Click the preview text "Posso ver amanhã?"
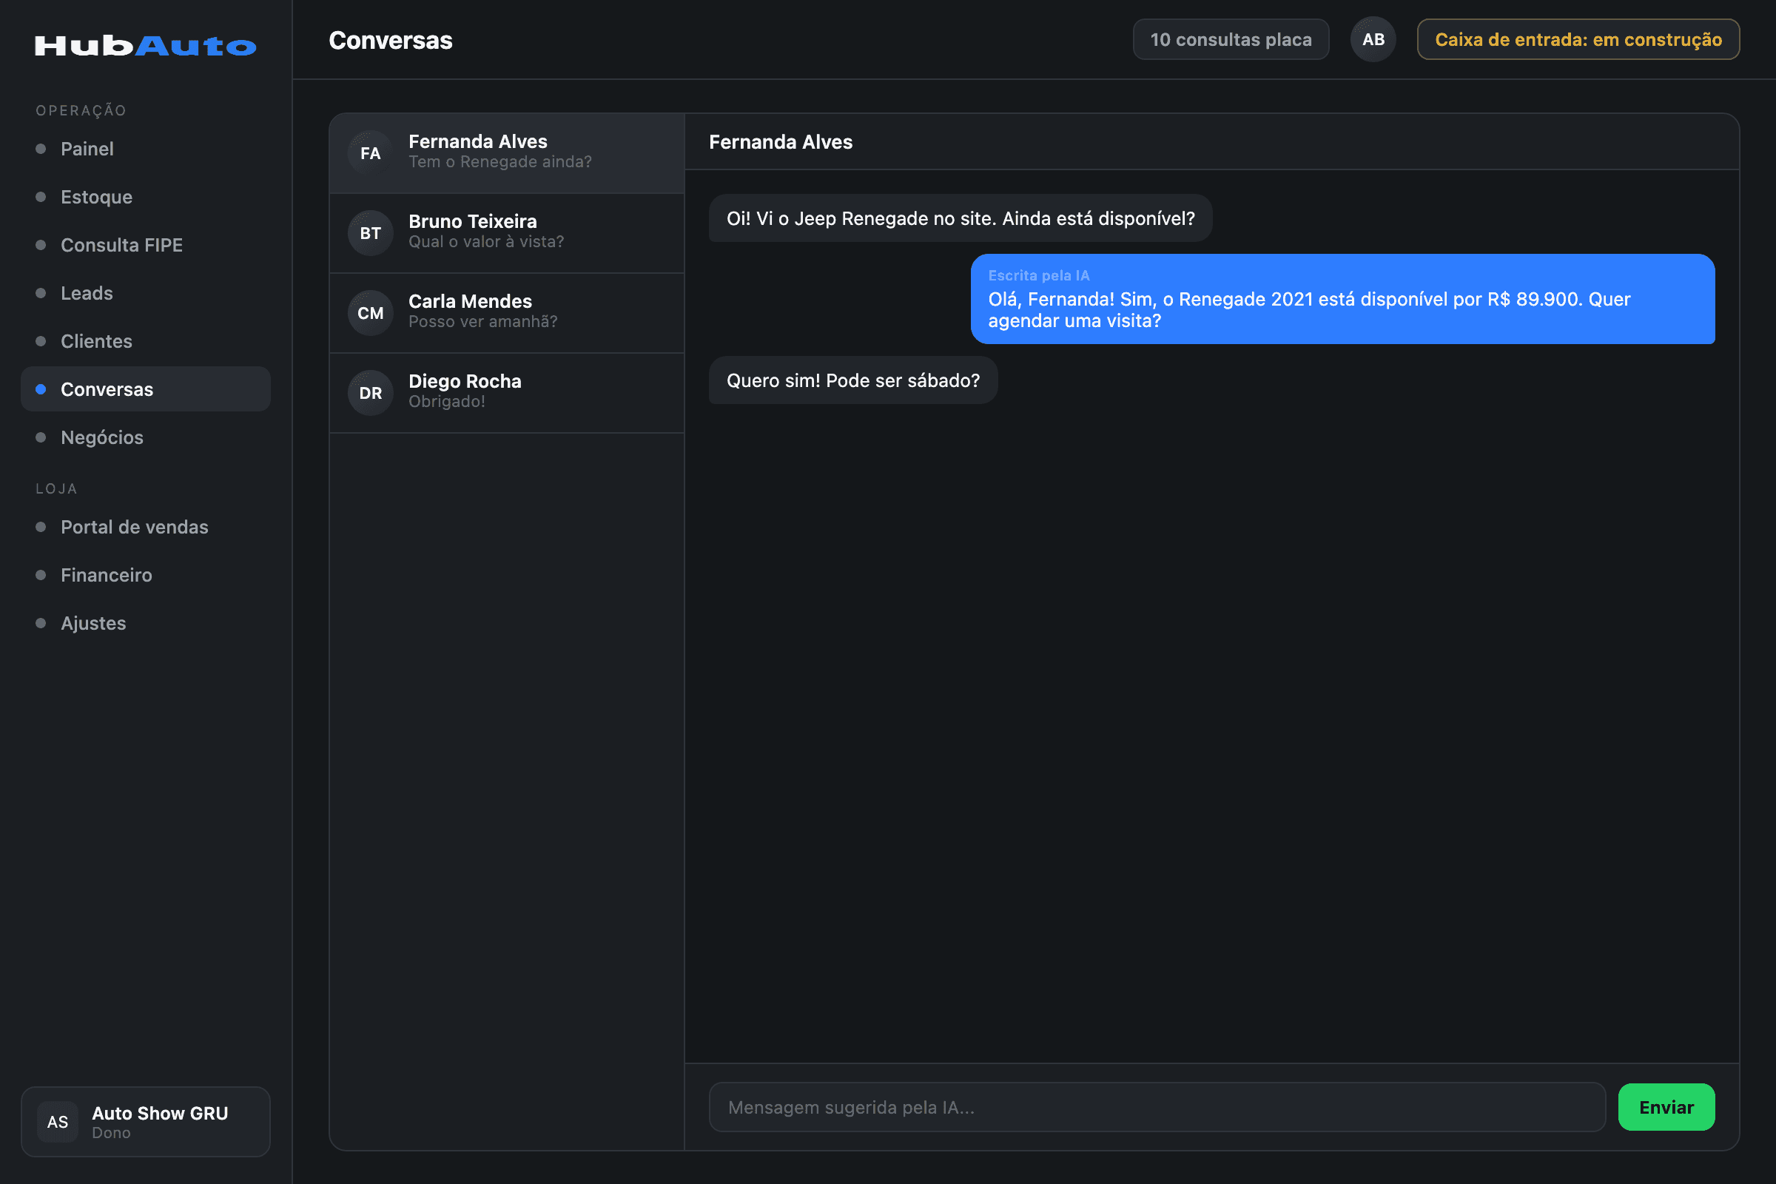The image size is (1776, 1184). tap(483, 322)
